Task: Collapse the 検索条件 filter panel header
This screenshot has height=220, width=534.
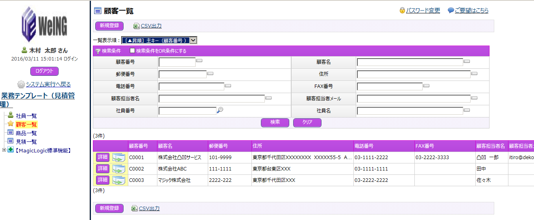Action: pyautogui.click(x=107, y=51)
